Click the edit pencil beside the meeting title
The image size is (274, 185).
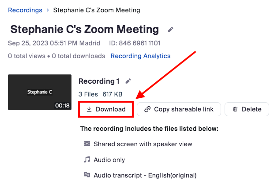click(x=171, y=30)
